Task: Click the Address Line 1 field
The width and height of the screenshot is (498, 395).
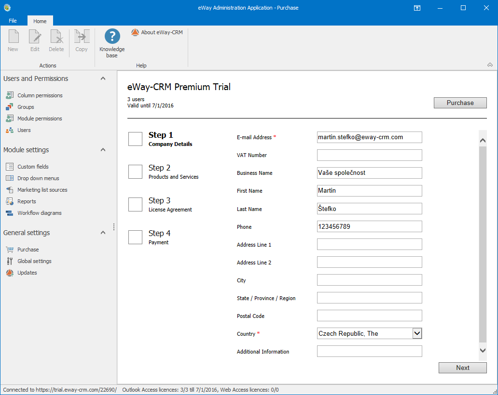Action: tap(369, 244)
